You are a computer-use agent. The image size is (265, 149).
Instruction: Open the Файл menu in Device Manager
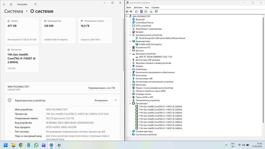point(129,7)
